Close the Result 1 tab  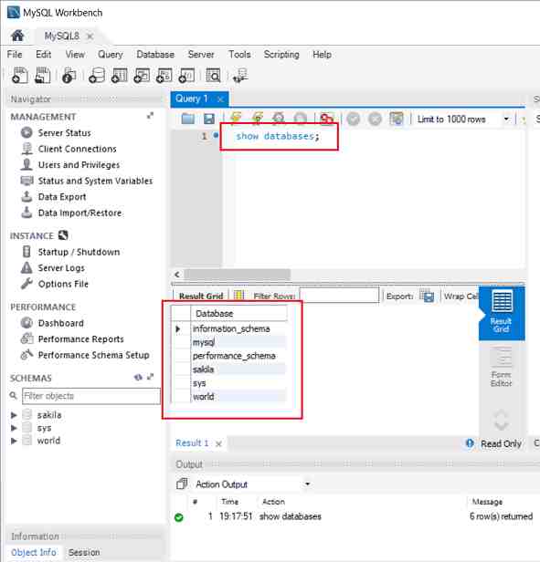coord(218,443)
